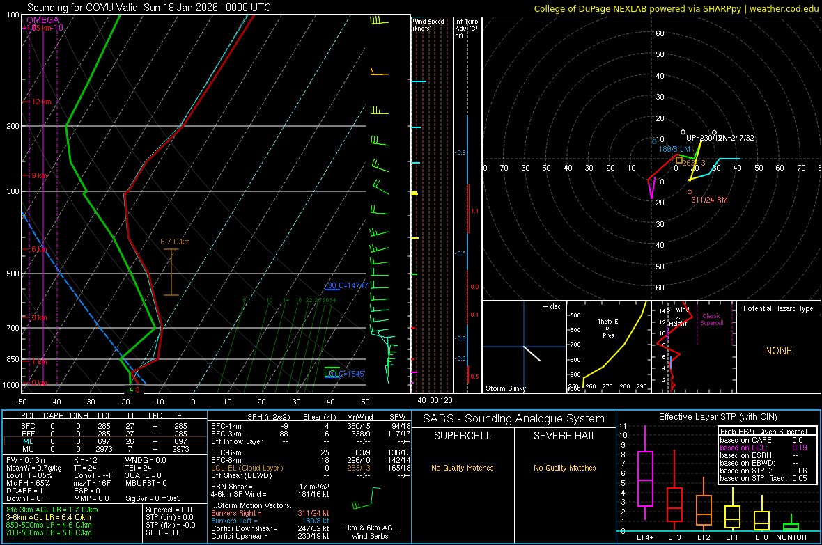The width and height of the screenshot is (822, 545).
Task: Click the SEVERE HAIL column header in SARS
Action: (565, 436)
